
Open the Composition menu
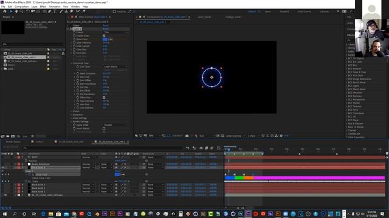click(x=22, y=7)
